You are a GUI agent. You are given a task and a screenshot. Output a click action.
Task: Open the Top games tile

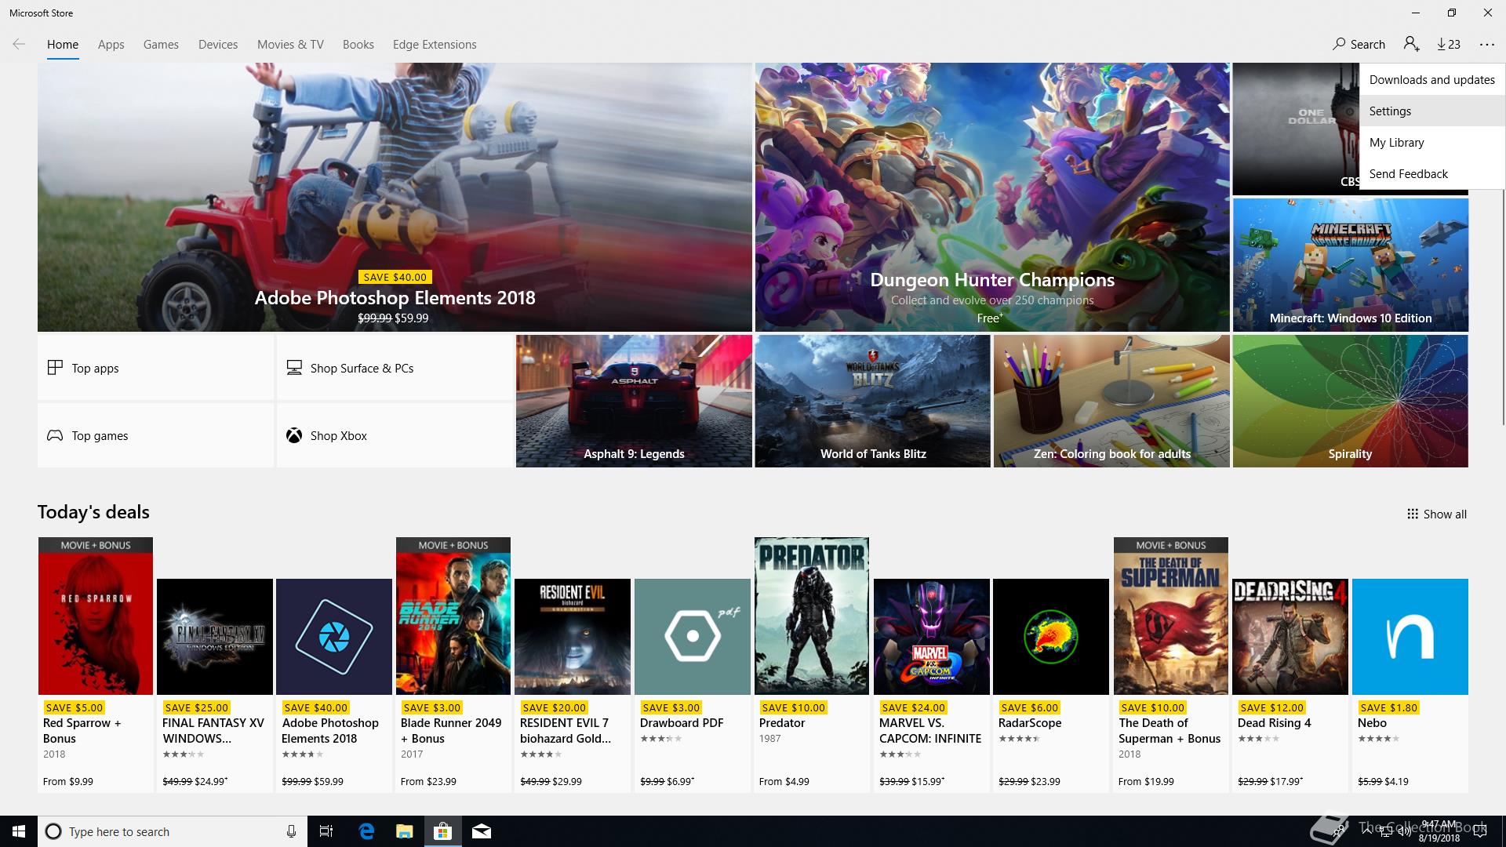click(x=155, y=435)
